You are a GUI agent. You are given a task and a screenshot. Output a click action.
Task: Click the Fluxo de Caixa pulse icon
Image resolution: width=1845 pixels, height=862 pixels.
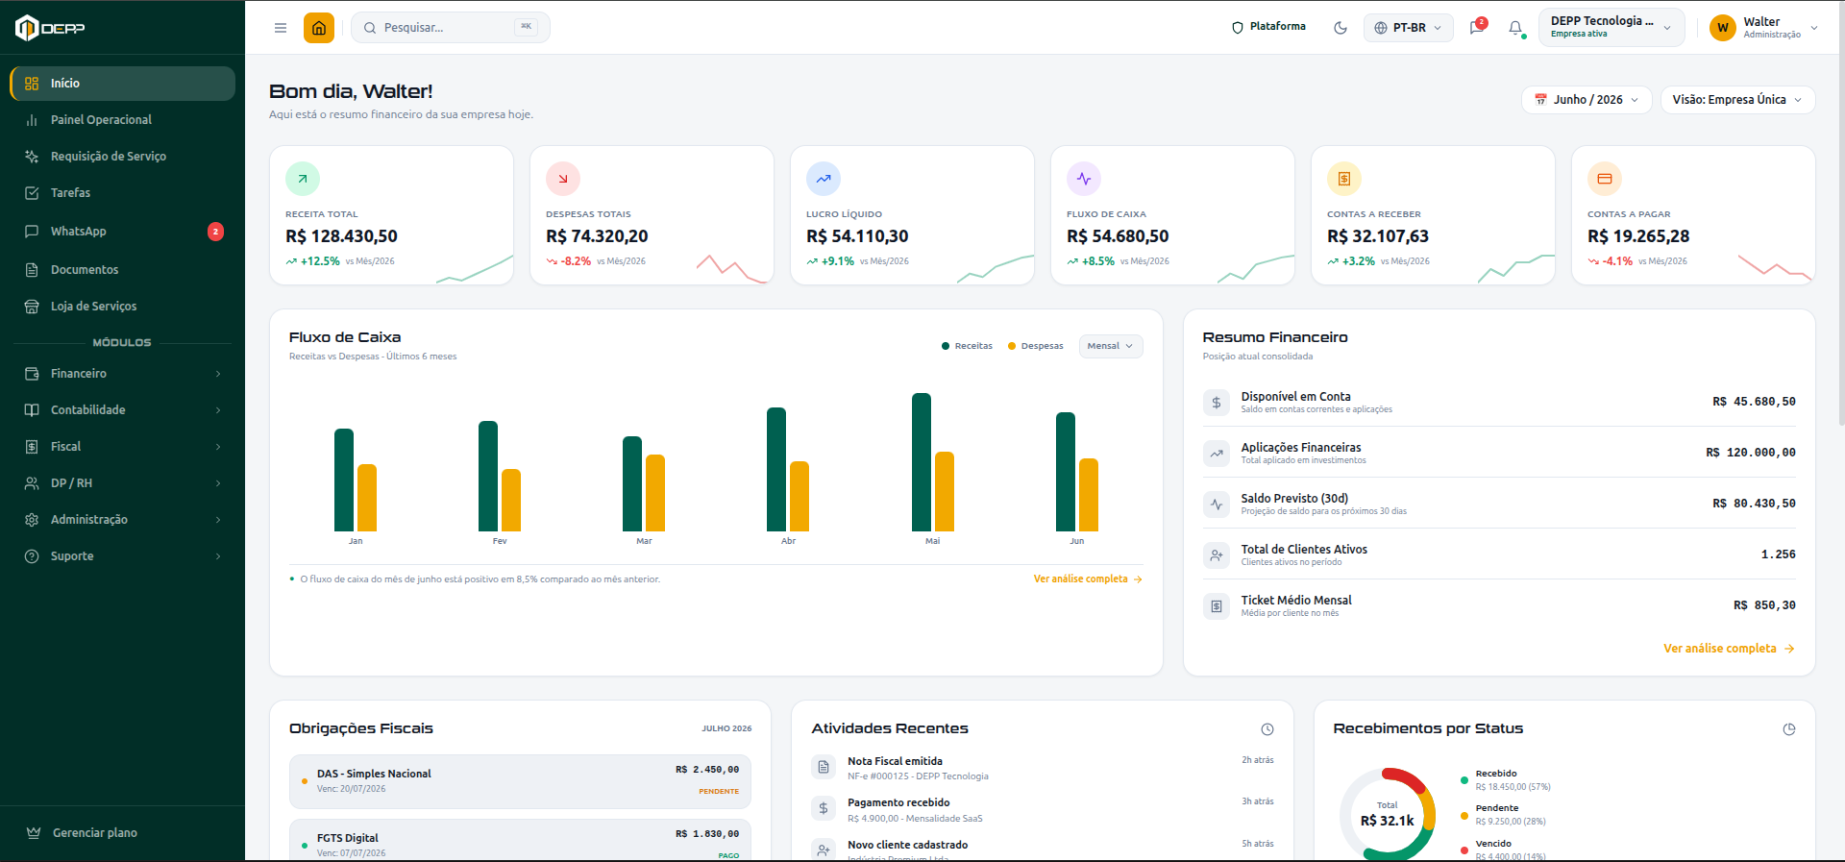(x=1084, y=179)
